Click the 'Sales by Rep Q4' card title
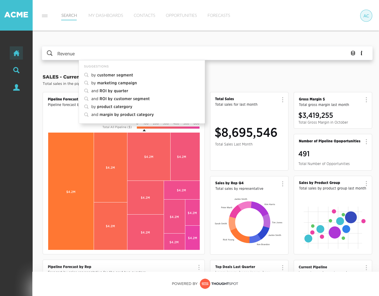The height and width of the screenshot is (296, 379). (x=229, y=183)
